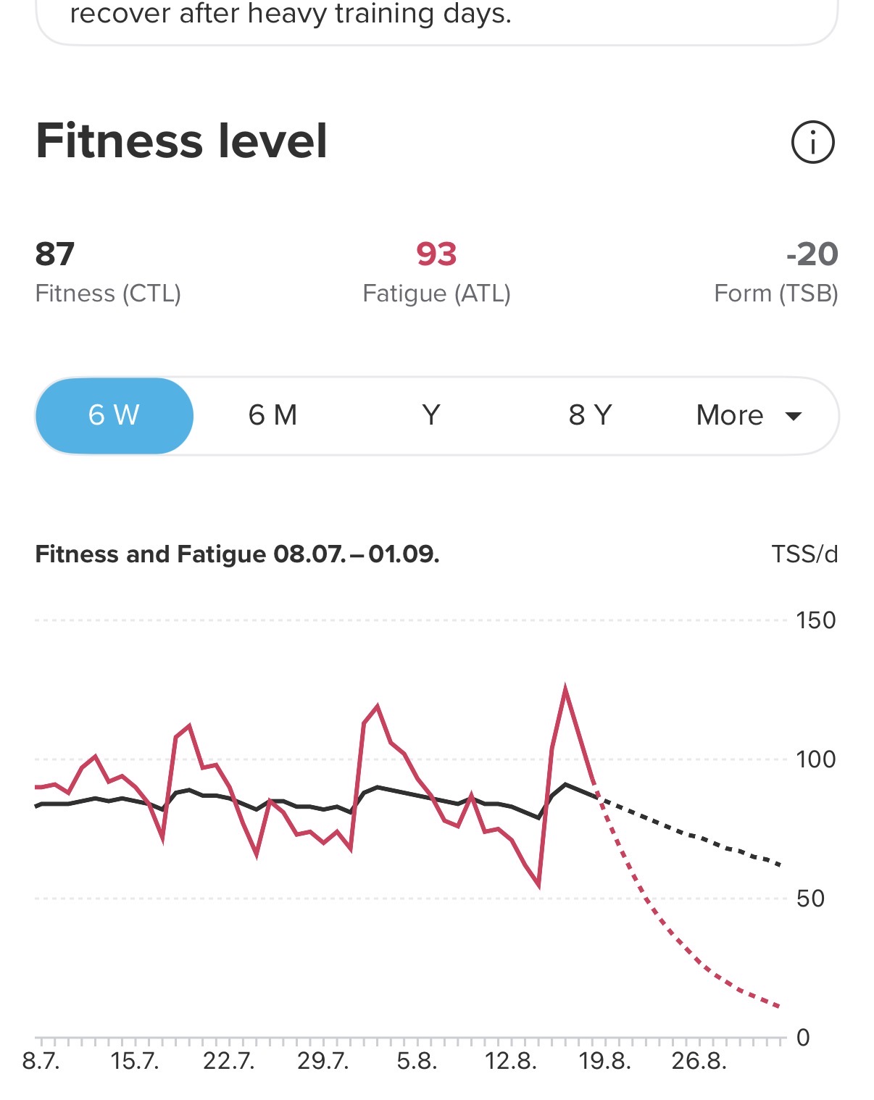Image resolution: width=874 pixels, height=1100 pixels.
Task: Tap the dropdown arrow beside More
Action: [794, 416]
